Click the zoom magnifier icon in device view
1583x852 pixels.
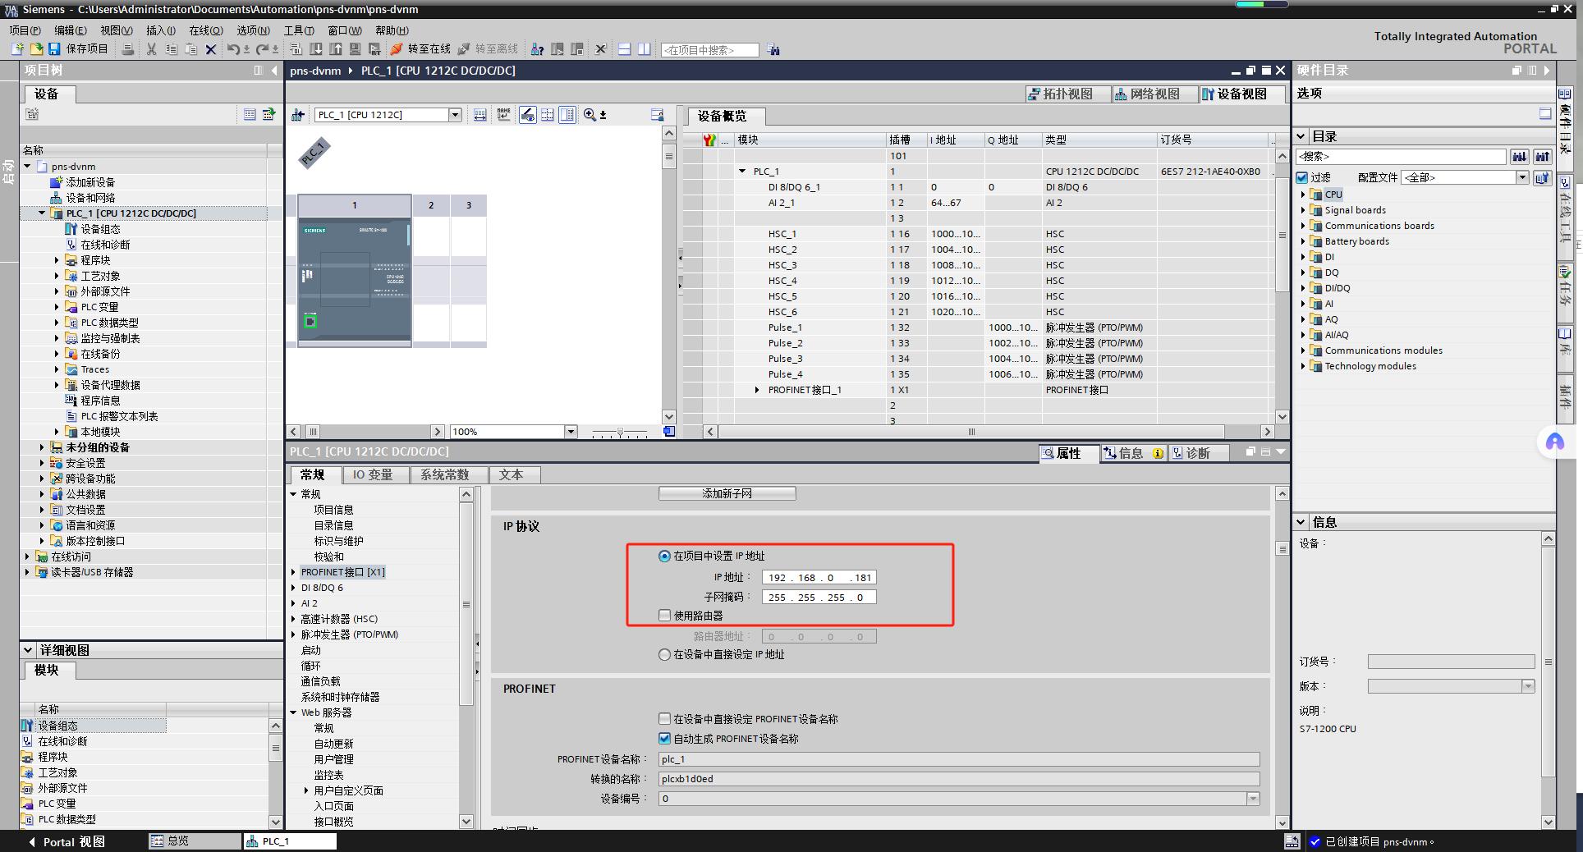(x=590, y=115)
